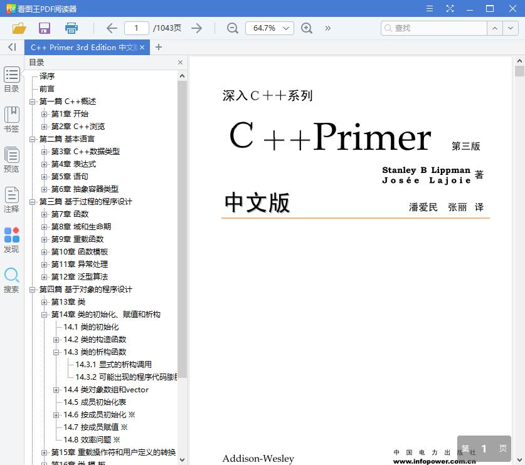525x465 pixels.
Task: Open the 目录 panel in the sidebar
Action: [12, 80]
